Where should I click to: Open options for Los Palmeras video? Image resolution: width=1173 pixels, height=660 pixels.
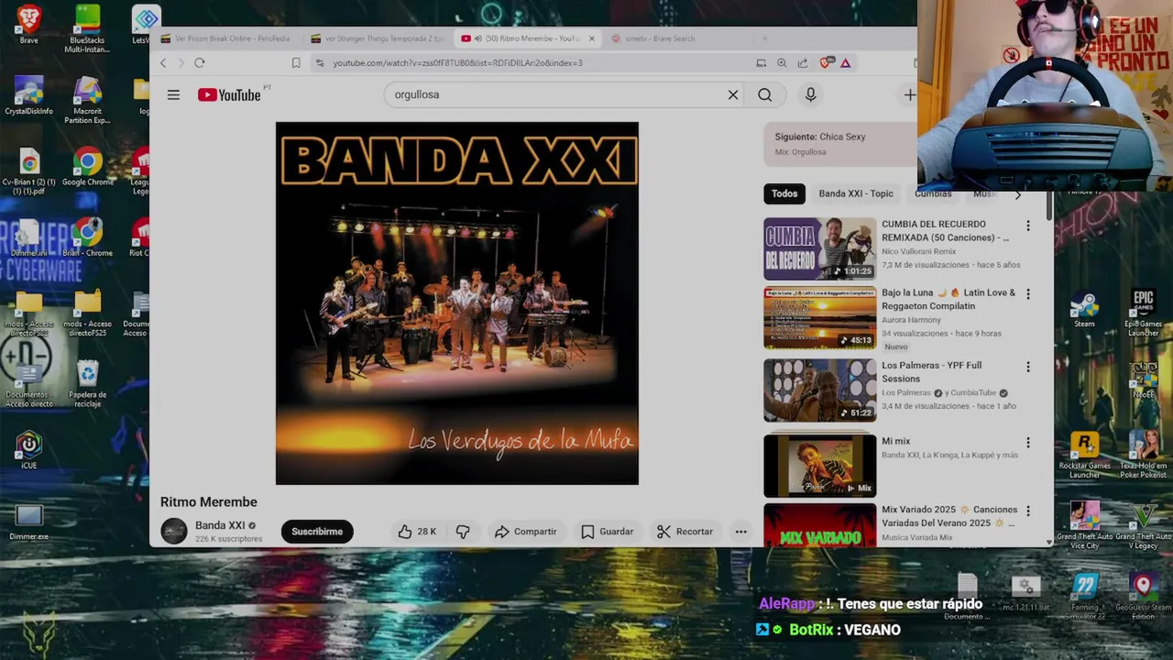[1027, 367]
